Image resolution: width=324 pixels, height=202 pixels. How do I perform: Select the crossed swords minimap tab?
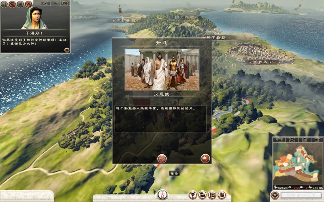pos(292,139)
